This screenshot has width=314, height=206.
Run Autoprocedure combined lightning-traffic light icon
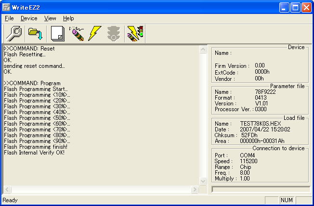[x=134, y=33]
